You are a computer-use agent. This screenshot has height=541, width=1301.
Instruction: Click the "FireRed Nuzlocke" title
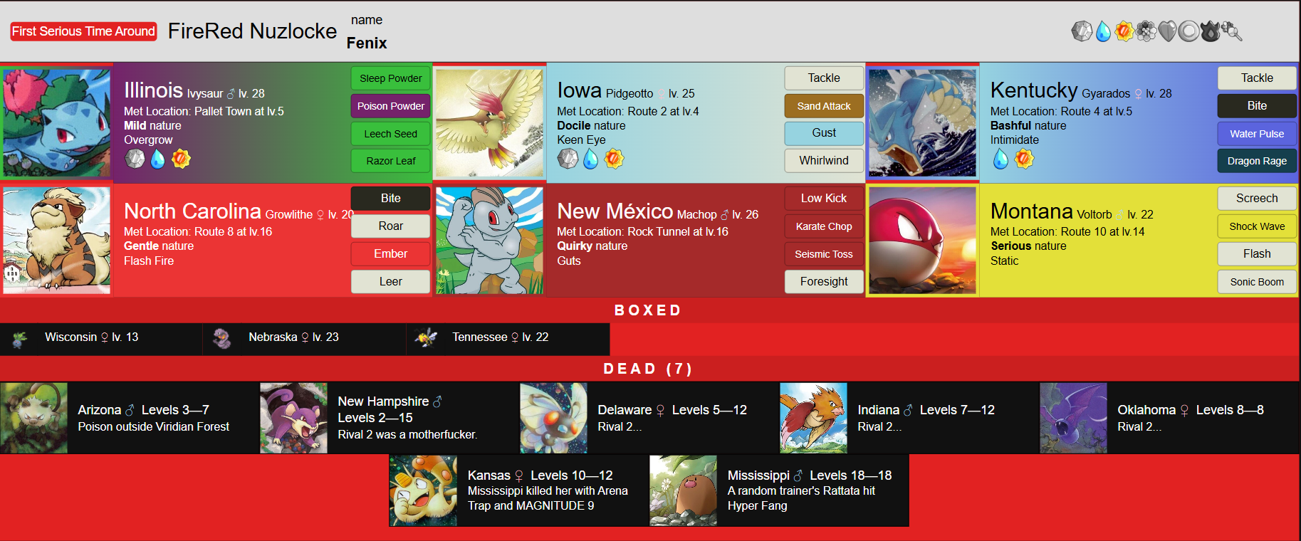252,31
